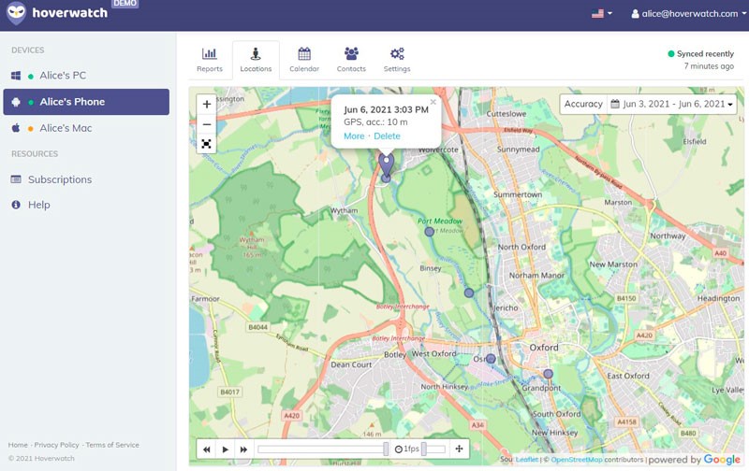Click the fps speed slider

tap(433, 450)
